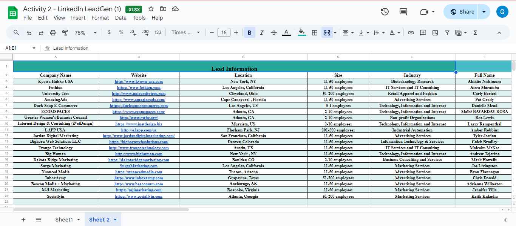Insert a link
Image resolution: width=516 pixels, height=226 pixels.
411,33
